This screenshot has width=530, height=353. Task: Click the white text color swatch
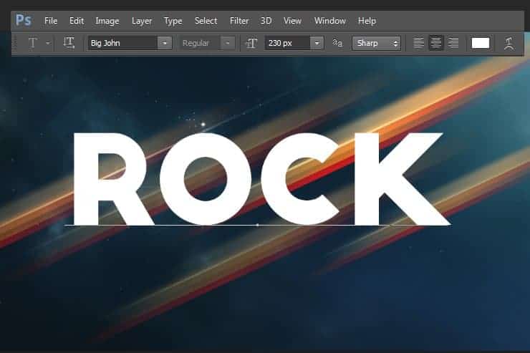[481, 43]
